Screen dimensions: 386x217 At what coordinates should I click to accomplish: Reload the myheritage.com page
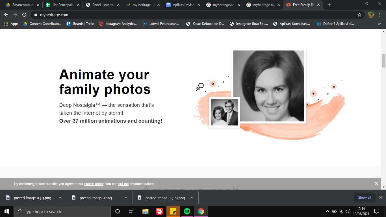click(x=24, y=15)
